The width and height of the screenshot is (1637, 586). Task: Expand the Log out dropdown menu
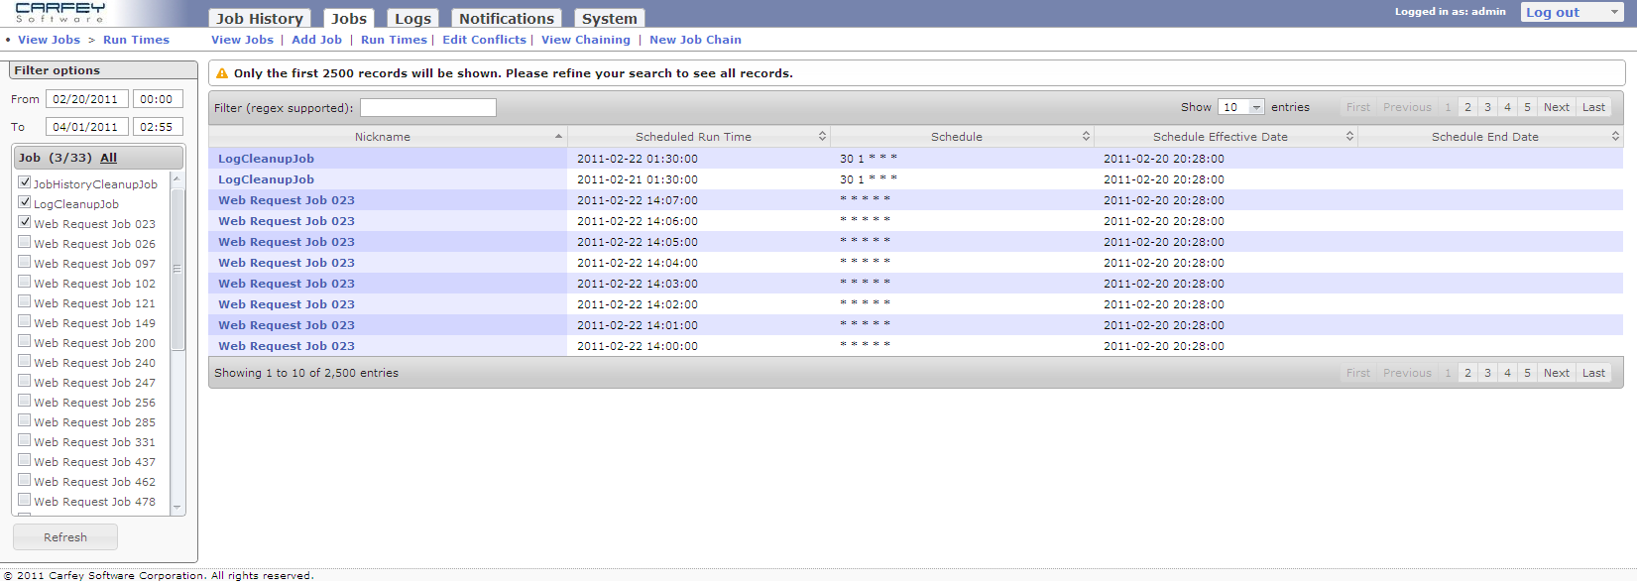tap(1614, 12)
